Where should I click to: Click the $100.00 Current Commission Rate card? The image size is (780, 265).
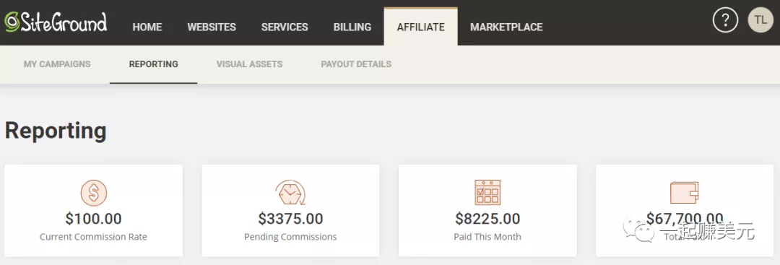[93, 211]
